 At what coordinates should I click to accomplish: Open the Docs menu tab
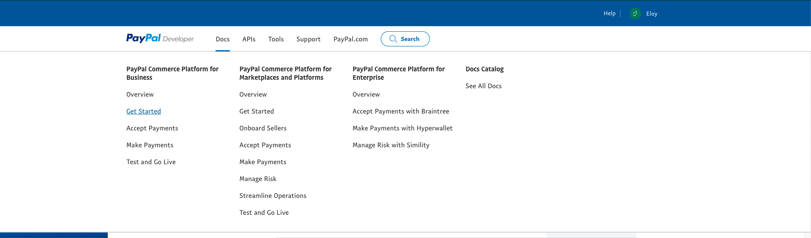click(x=223, y=39)
